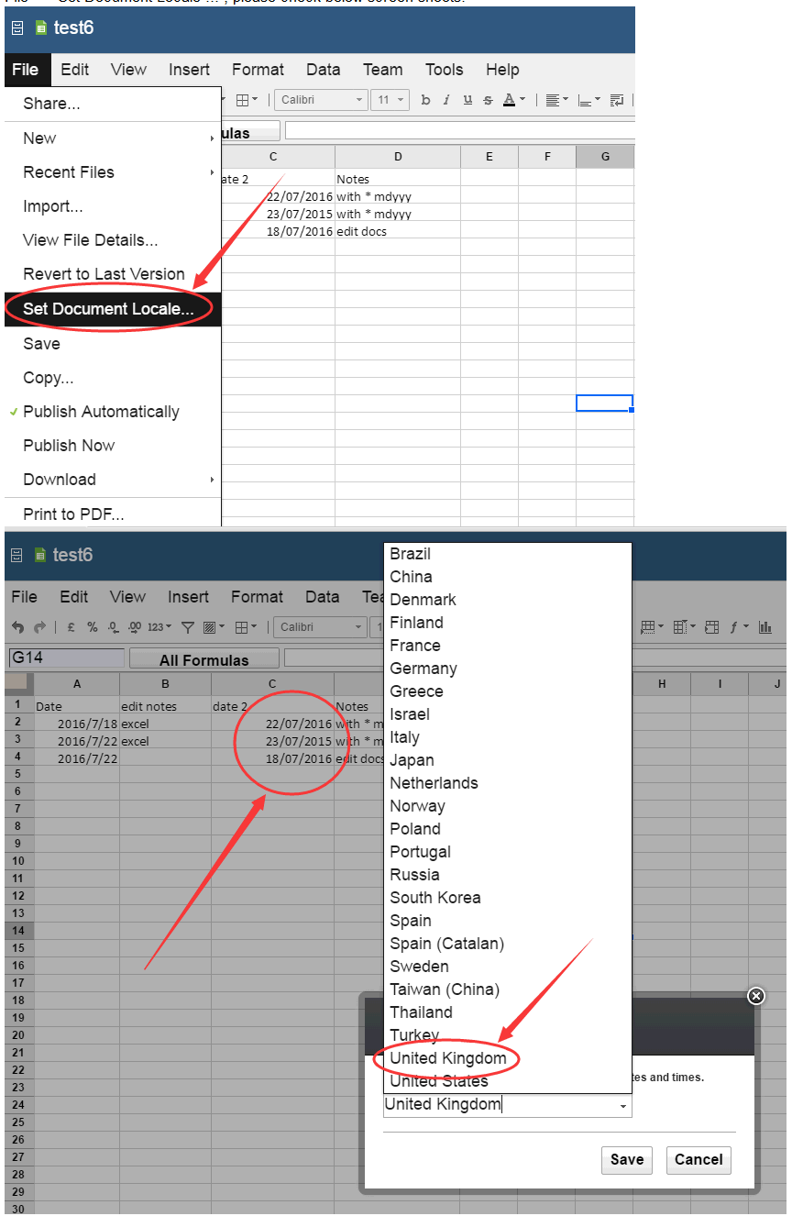Click the percent format icon

(93, 627)
